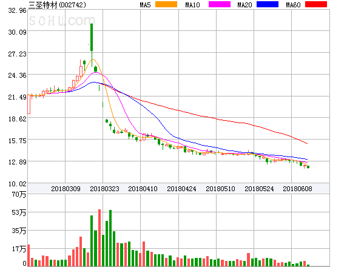Screen dimensions: 364x267
Task: Click the 27.23 price axis label
Action: pyautogui.click(x=17, y=54)
